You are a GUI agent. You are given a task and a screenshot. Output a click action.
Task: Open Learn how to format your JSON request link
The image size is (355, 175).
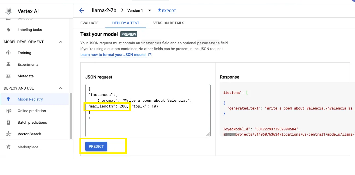114,54
